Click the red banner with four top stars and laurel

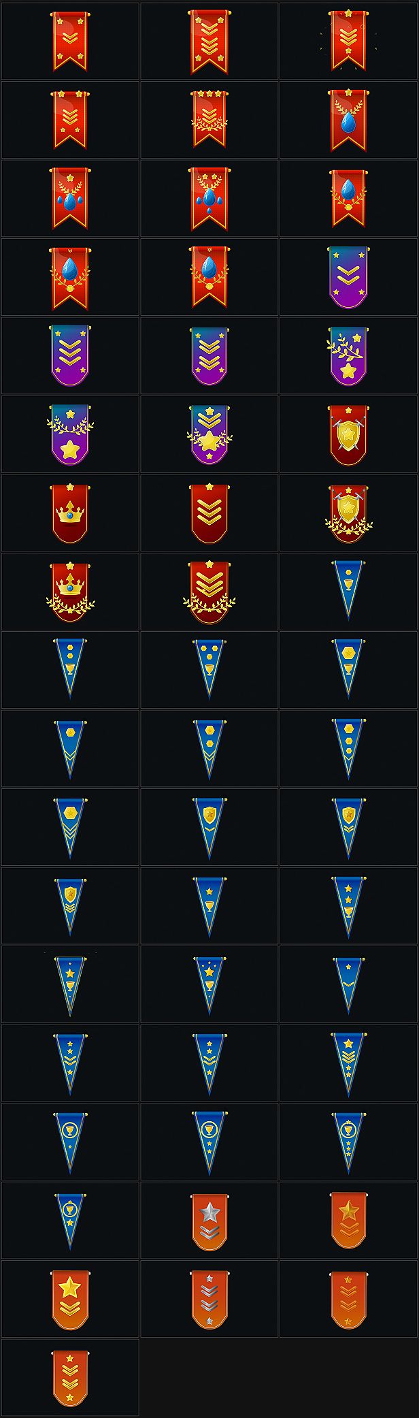coord(209,120)
